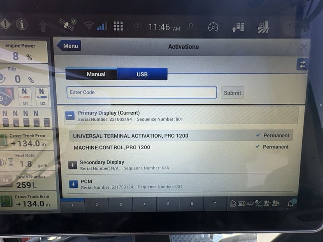Go to run screen tab 5
The height and width of the screenshot is (242, 323).
[x=168, y=204]
